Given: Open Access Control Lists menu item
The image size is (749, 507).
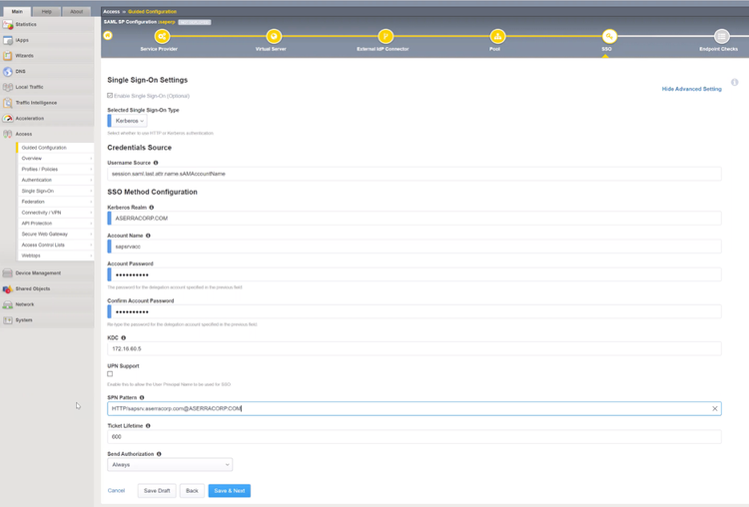Looking at the screenshot, I should coord(55,245).
